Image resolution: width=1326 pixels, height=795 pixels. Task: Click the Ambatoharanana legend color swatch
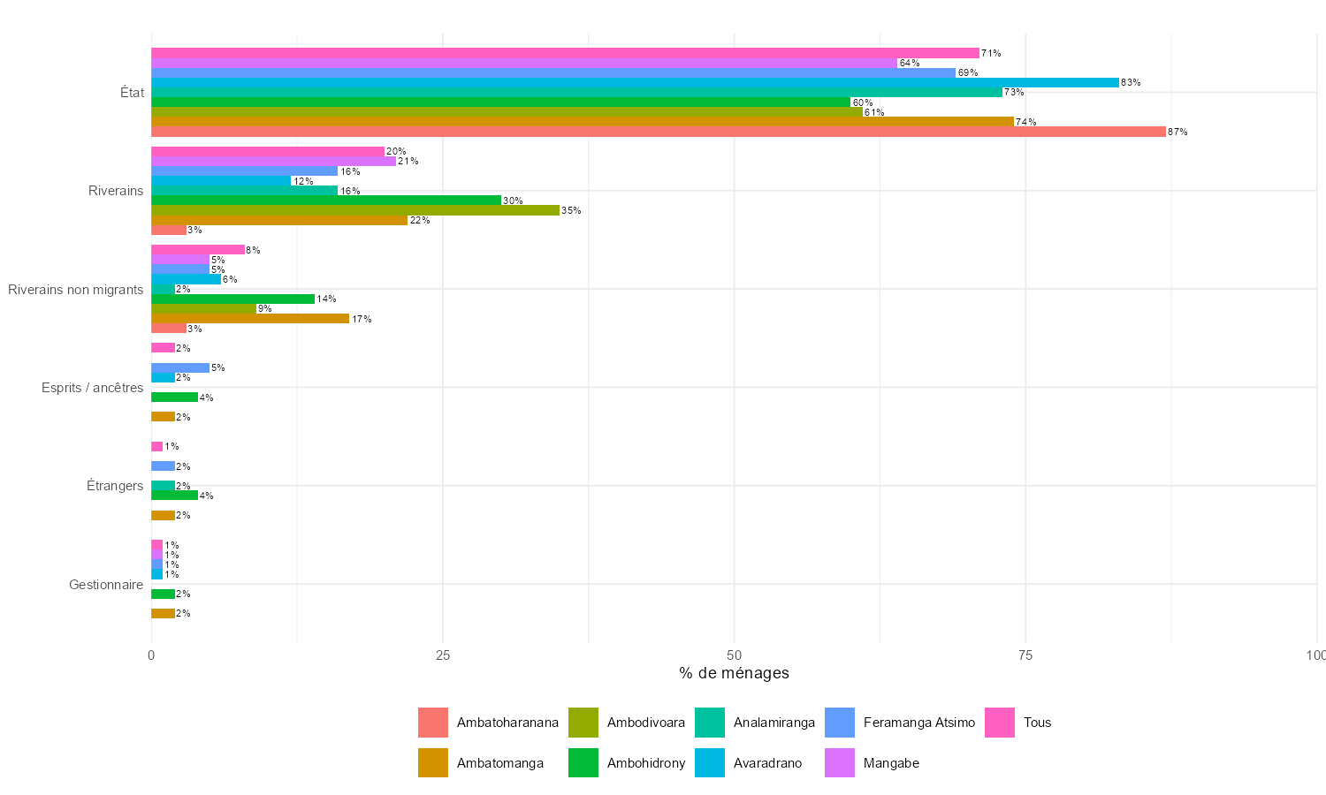click(x=433, y=723)
